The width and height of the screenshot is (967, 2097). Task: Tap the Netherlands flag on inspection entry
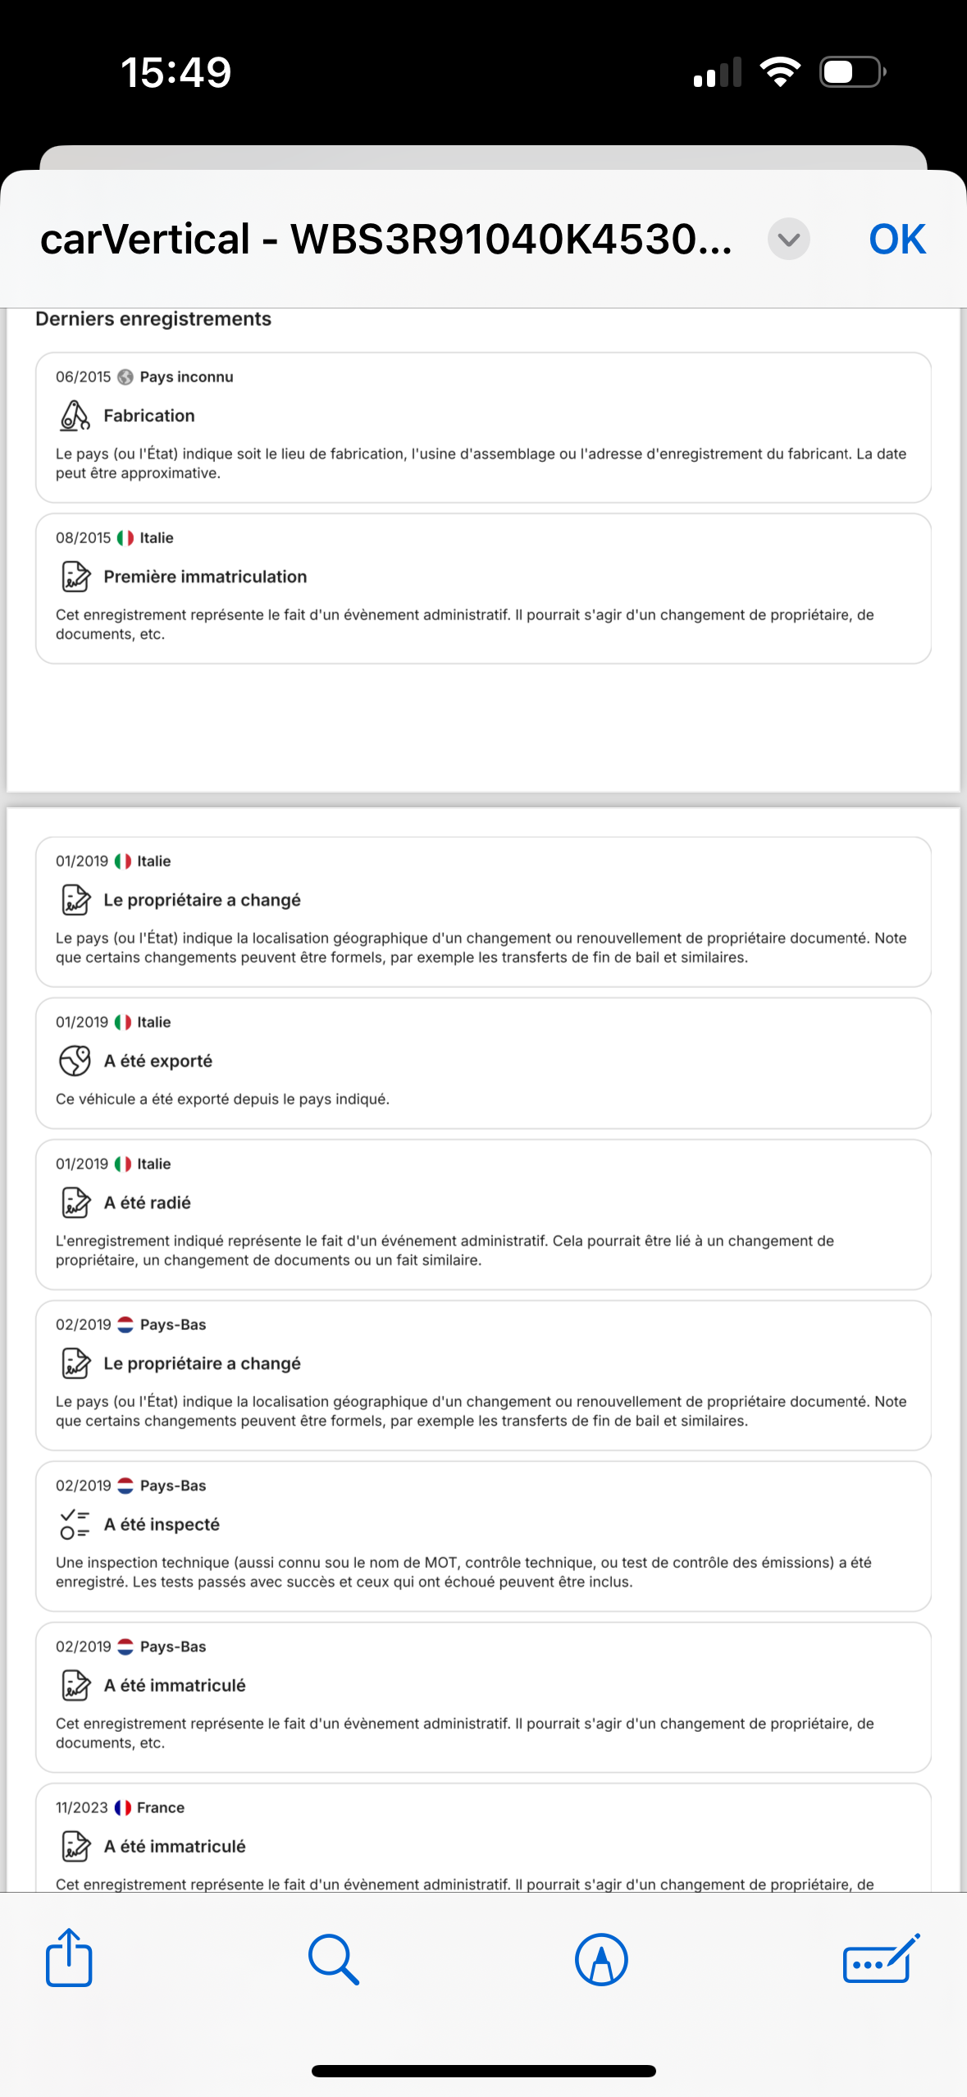125,1486
